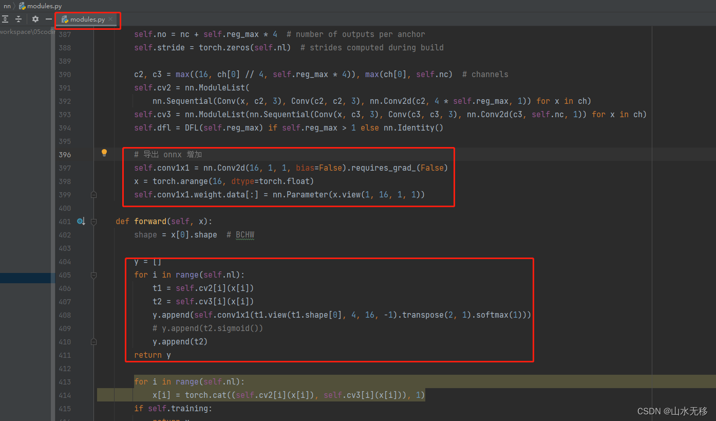
Task: Click line number 413 in gutter
Action: click(65, 382)
